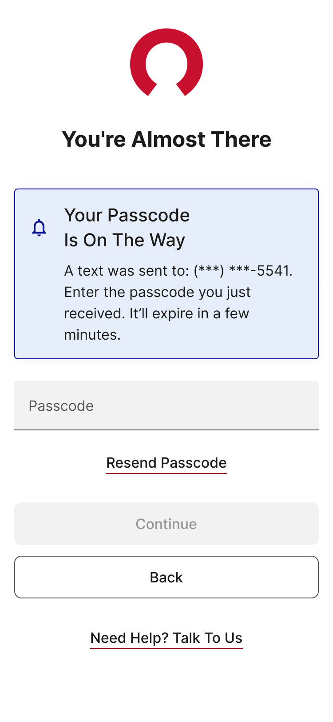333x722 pixels.
Task: Tap inside the Passcode entry area
Action: pyautogui.click(x=166, y=405)
